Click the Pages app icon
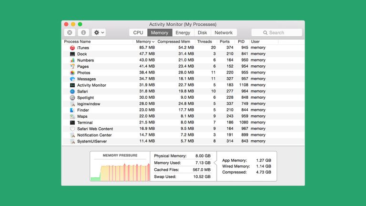 click(72, 66)
